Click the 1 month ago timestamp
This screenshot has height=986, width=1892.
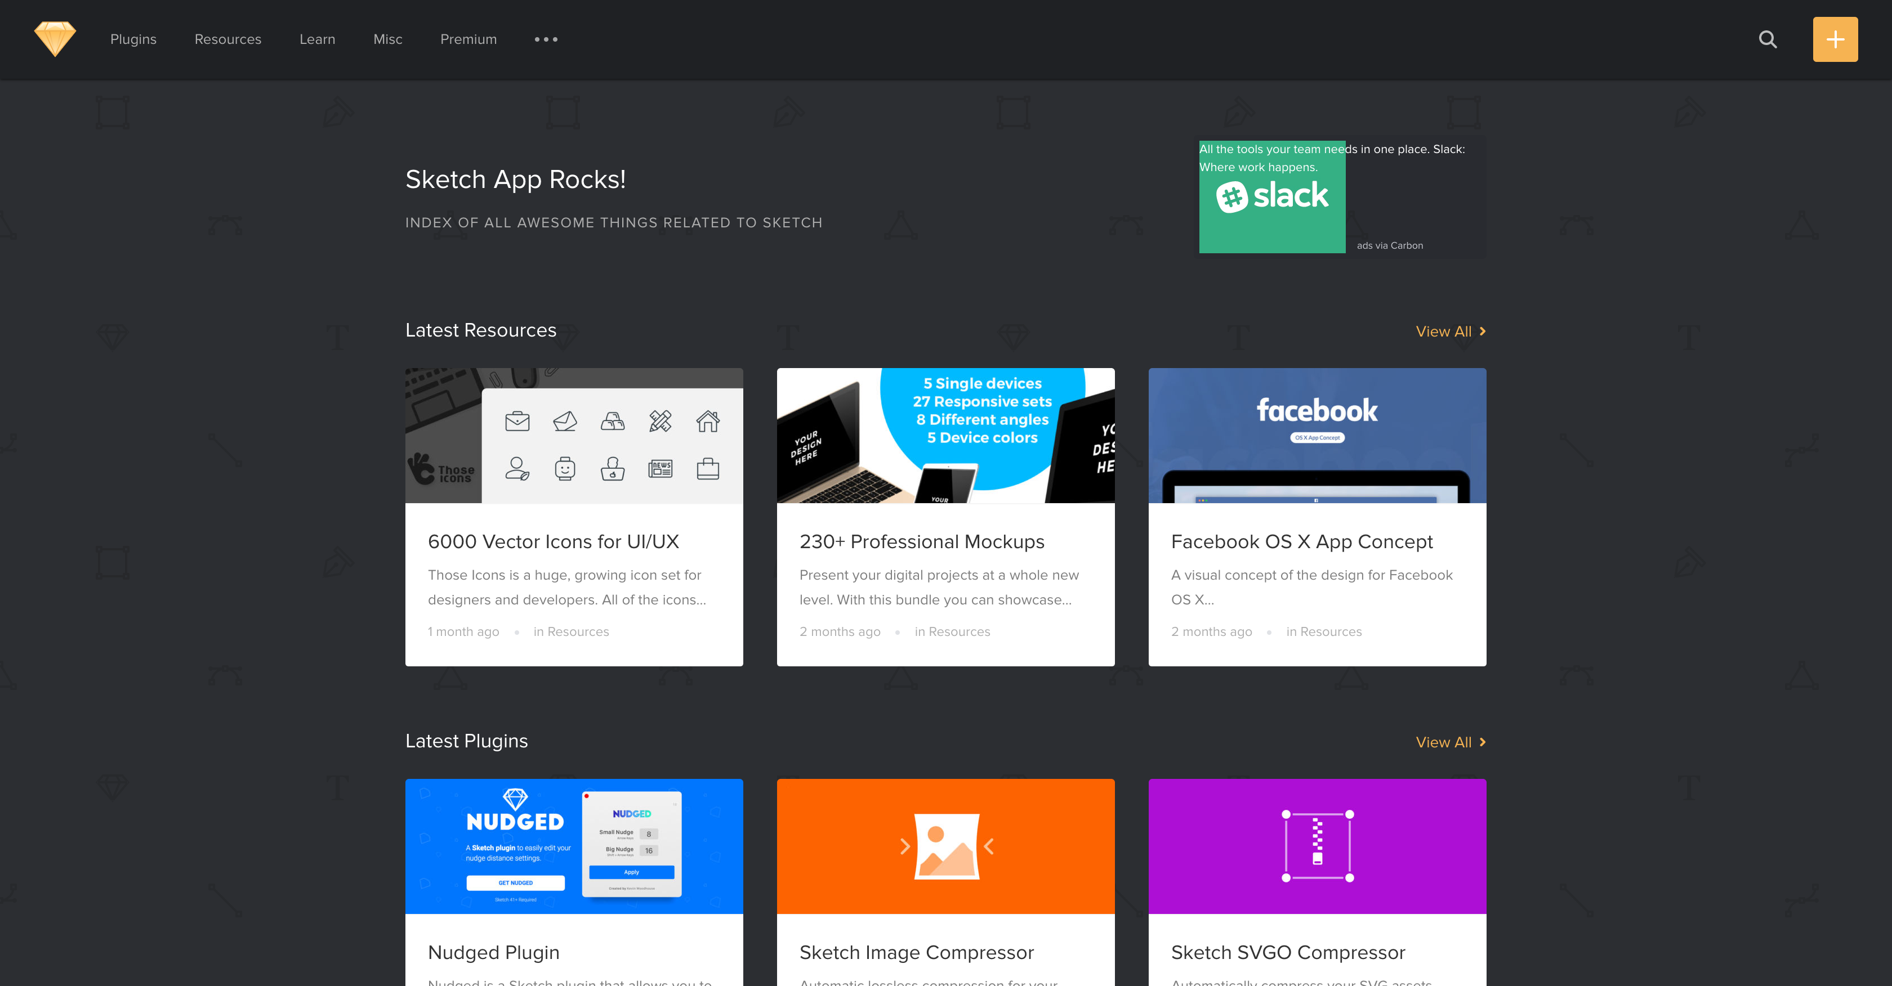click(x=463, y=631)
